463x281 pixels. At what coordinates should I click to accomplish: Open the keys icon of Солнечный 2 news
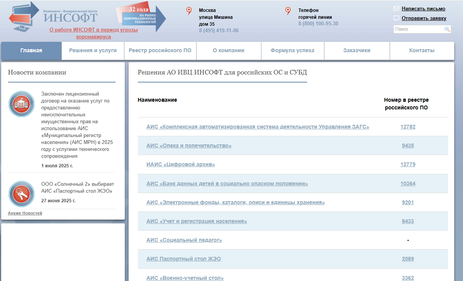21,194
